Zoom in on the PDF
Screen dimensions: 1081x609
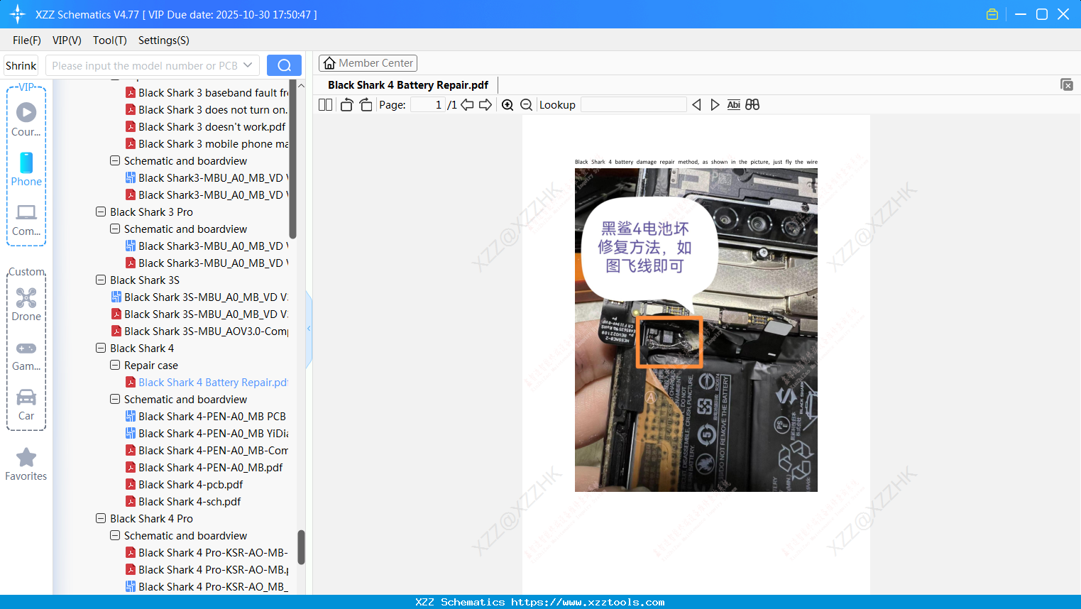point(507,105)
